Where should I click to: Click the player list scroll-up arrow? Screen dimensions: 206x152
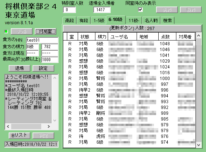(x=199, y=35)
